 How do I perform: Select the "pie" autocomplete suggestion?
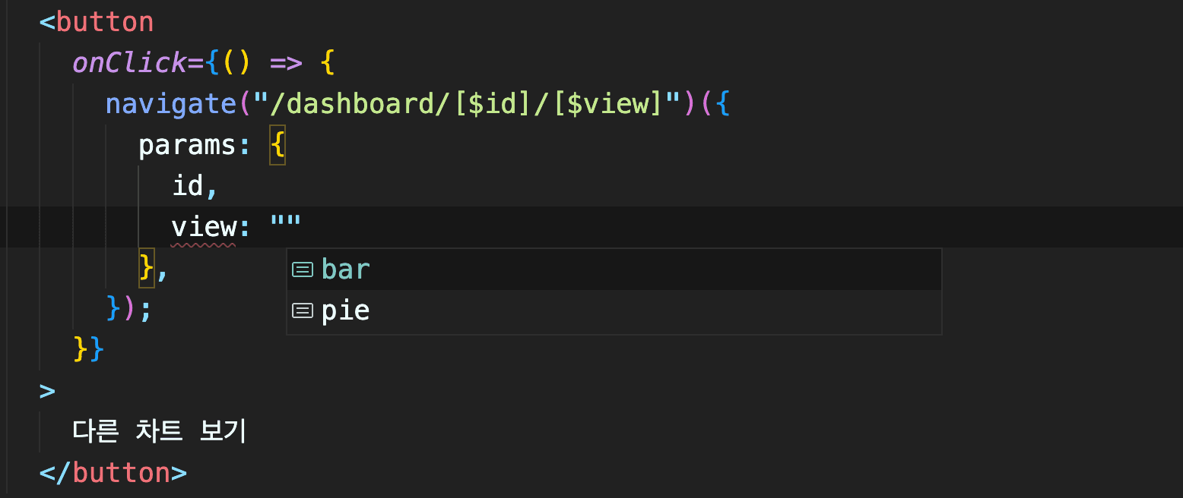614,310
